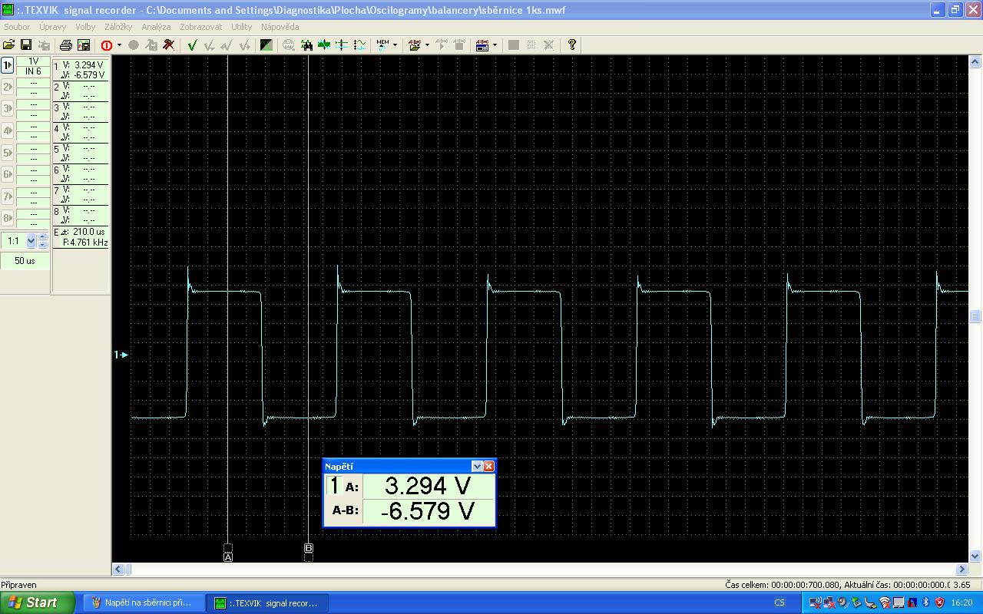Click the green checkmark toolbar icon
This screenshot has width=983, height=614.
[x=192, y=45]
